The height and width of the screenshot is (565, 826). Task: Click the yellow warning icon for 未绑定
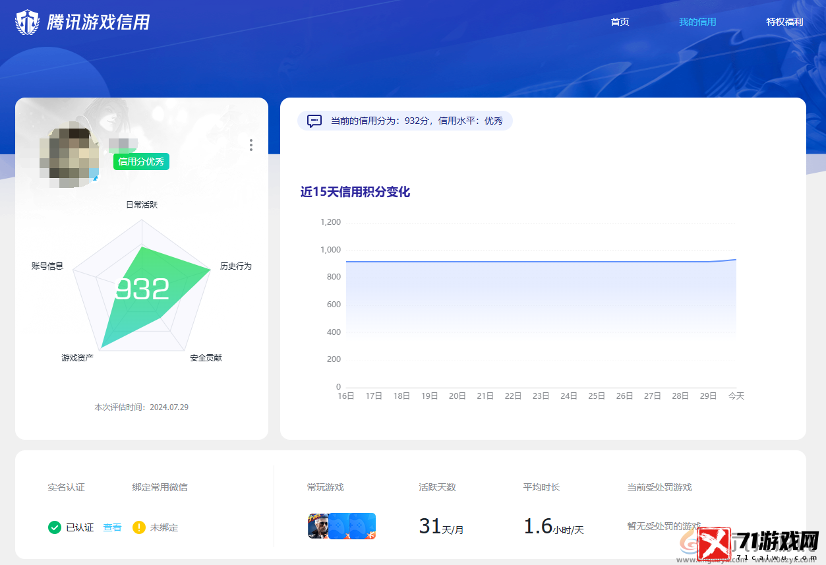(138, 527)
